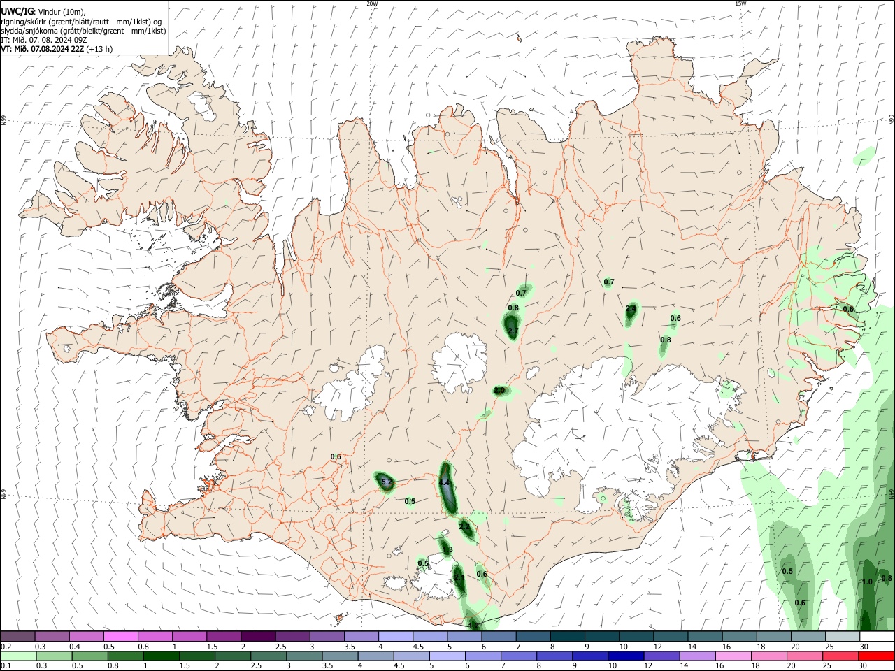The height and width of the screenshot is (671, 895).
Task: Pick the light periwinkle 5 swatch in bottom legend row
Action: (446, 656)
